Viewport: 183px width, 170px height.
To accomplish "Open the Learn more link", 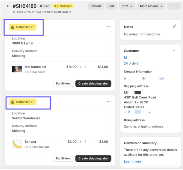I will point(132,161).
